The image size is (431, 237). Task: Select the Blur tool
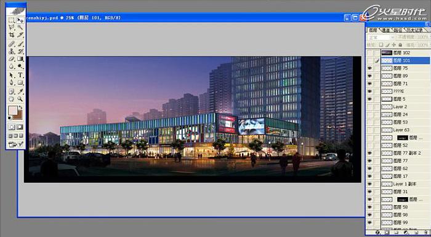pos(12,66)
